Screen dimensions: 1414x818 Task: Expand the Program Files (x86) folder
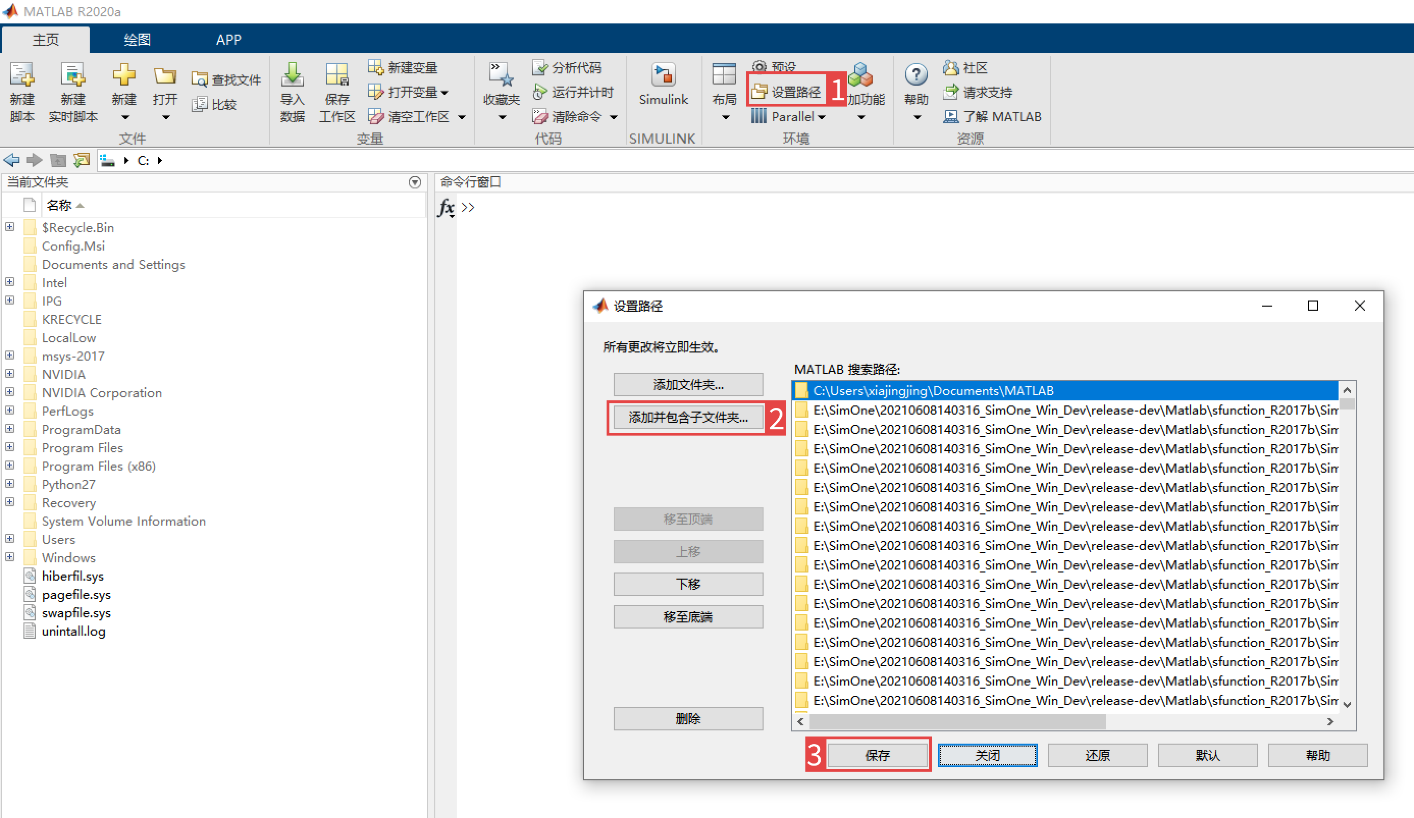(x=10, y=465)
